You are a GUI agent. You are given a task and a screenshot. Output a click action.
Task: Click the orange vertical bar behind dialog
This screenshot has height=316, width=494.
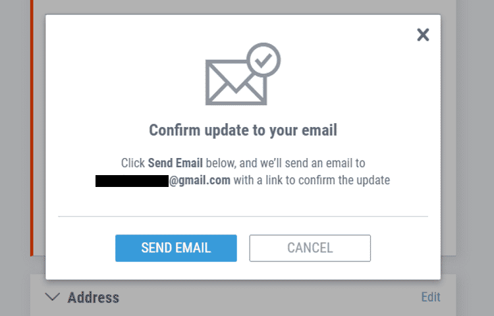pos(31,132)
